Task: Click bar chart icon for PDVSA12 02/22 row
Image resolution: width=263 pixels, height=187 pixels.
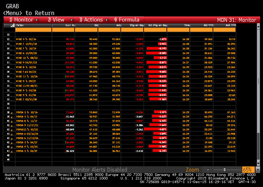Action: pos(12,130)
